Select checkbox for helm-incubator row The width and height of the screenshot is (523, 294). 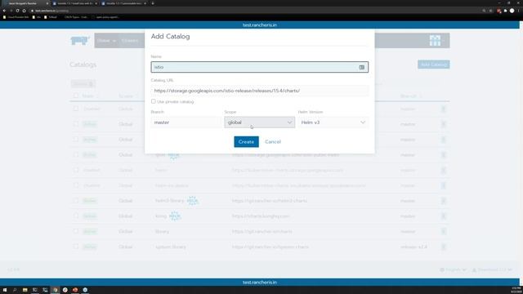pos(76,185)
